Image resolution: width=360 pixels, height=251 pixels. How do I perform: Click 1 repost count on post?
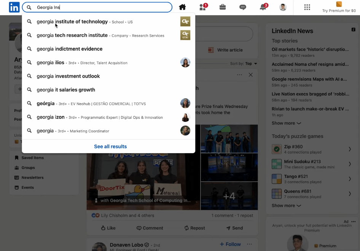pos(245,215)
